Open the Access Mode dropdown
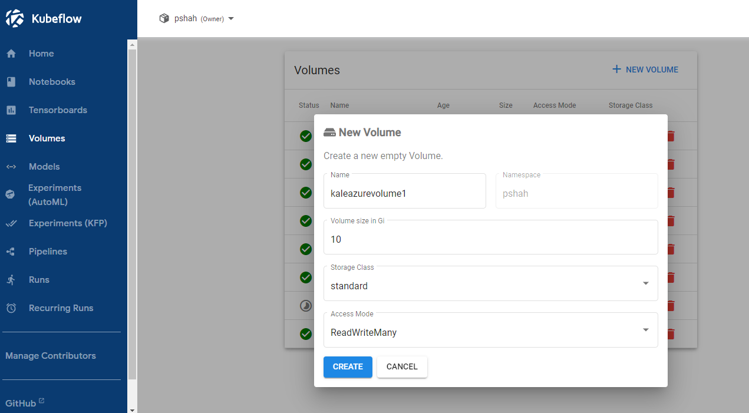Viewport: 749px width, 413px height. [645, 330]
